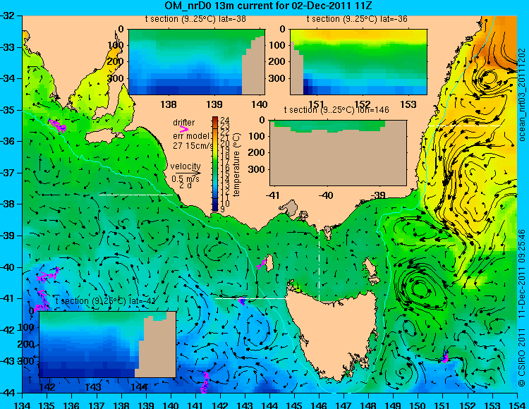Viewport: 529px width, 409px height.
Task: Click the 'err model' legend text
Action: 190,136
